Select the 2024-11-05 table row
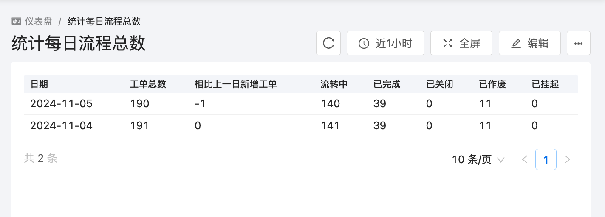605x217 pixels. click(301, 104)
